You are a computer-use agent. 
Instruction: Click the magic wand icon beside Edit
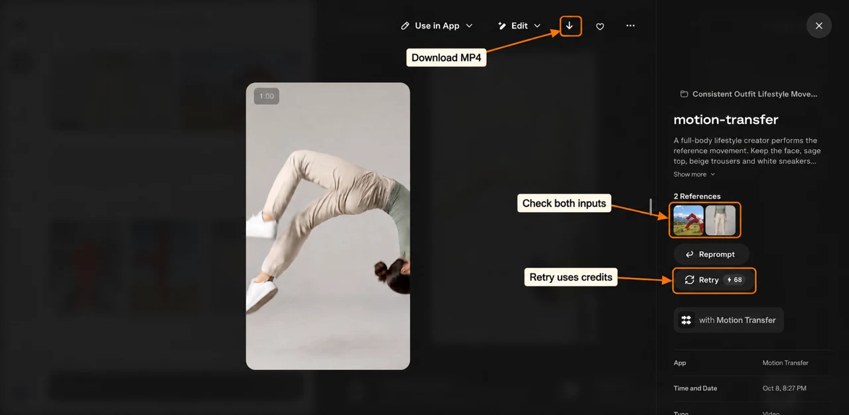tap(502, 26)
